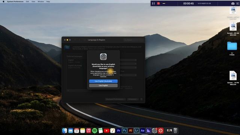This screenshot has width=240, height=135.
Task: Launch Photoshop from the Dock
Action: click(x=124, y=130)
